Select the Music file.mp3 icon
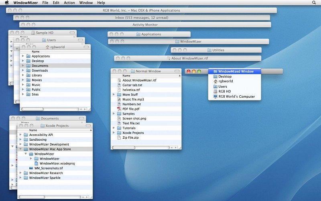The height and width of the screenshot is (201, 321). pyautogui.click(x=119, y=99)
